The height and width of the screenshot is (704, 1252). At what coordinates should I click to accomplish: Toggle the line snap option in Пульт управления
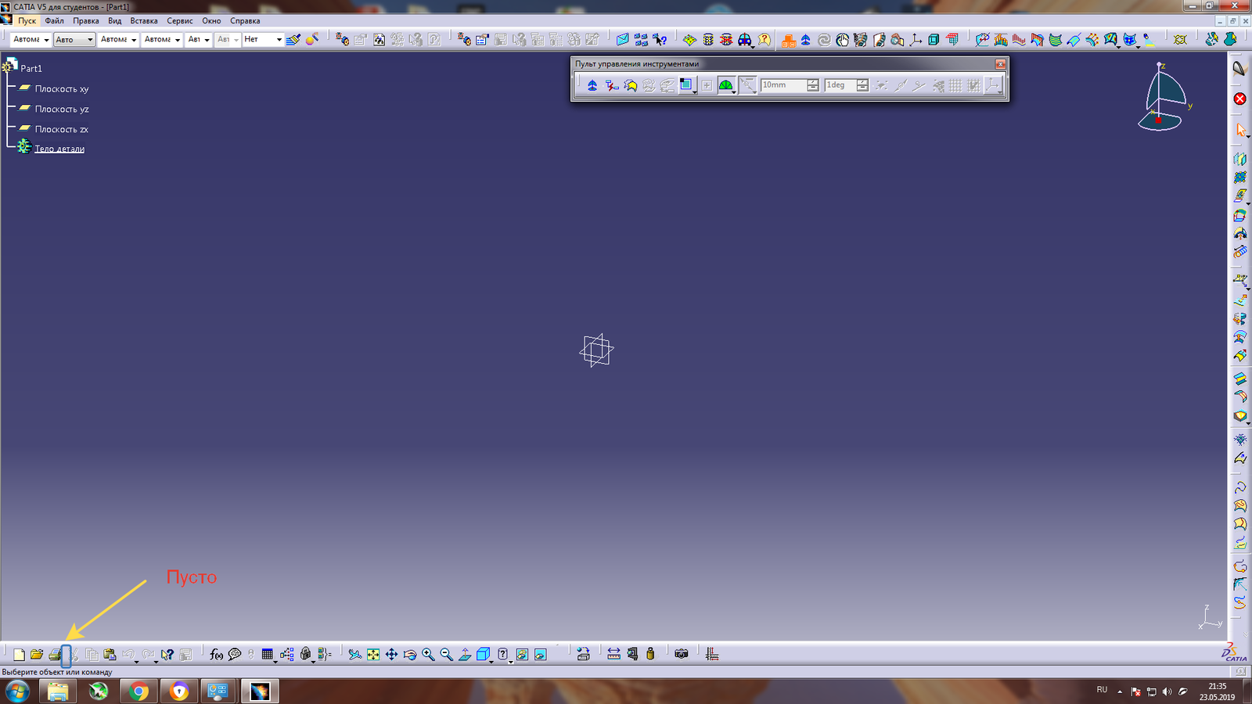748,85
